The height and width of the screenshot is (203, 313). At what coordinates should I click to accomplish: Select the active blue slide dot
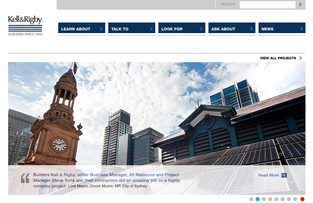(x=258, y=199)
